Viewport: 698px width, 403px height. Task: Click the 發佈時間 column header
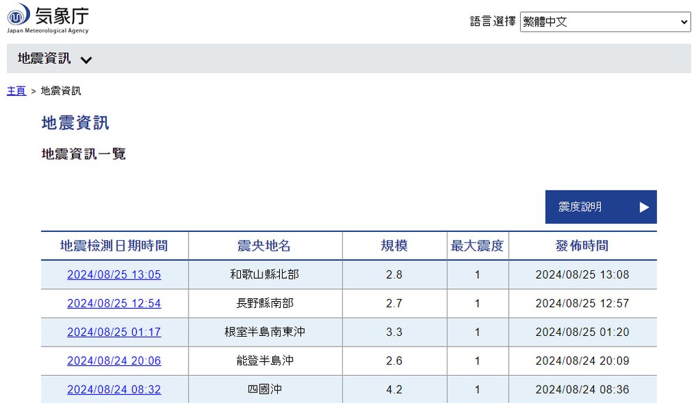coord(582,246)
